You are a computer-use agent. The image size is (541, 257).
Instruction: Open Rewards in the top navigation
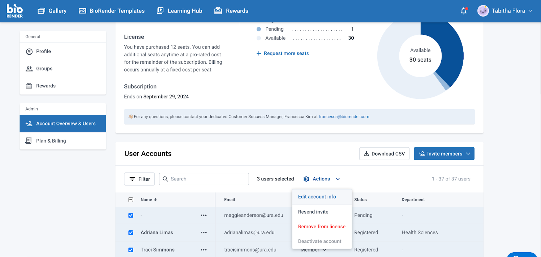pos(231,11)
